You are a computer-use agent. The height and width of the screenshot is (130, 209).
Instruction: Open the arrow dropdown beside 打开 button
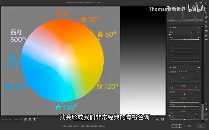point(181,126)
